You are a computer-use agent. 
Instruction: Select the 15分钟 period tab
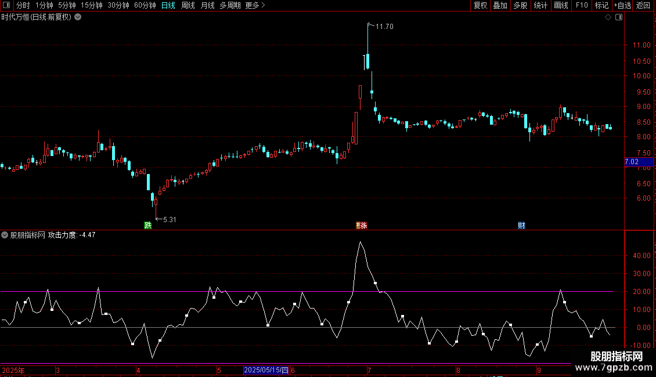(x=91, y=5)
